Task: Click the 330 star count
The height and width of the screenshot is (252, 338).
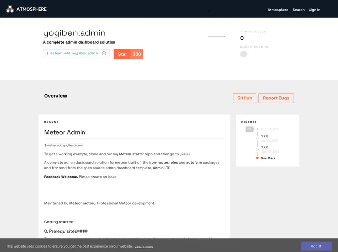Action: [x=137, y=54]
